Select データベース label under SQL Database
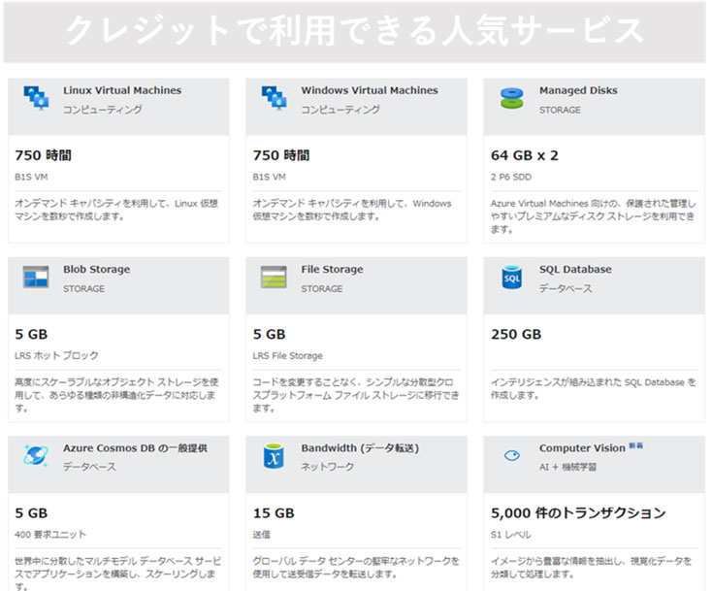This screenshot has height=591, width=712. (566, 288)
